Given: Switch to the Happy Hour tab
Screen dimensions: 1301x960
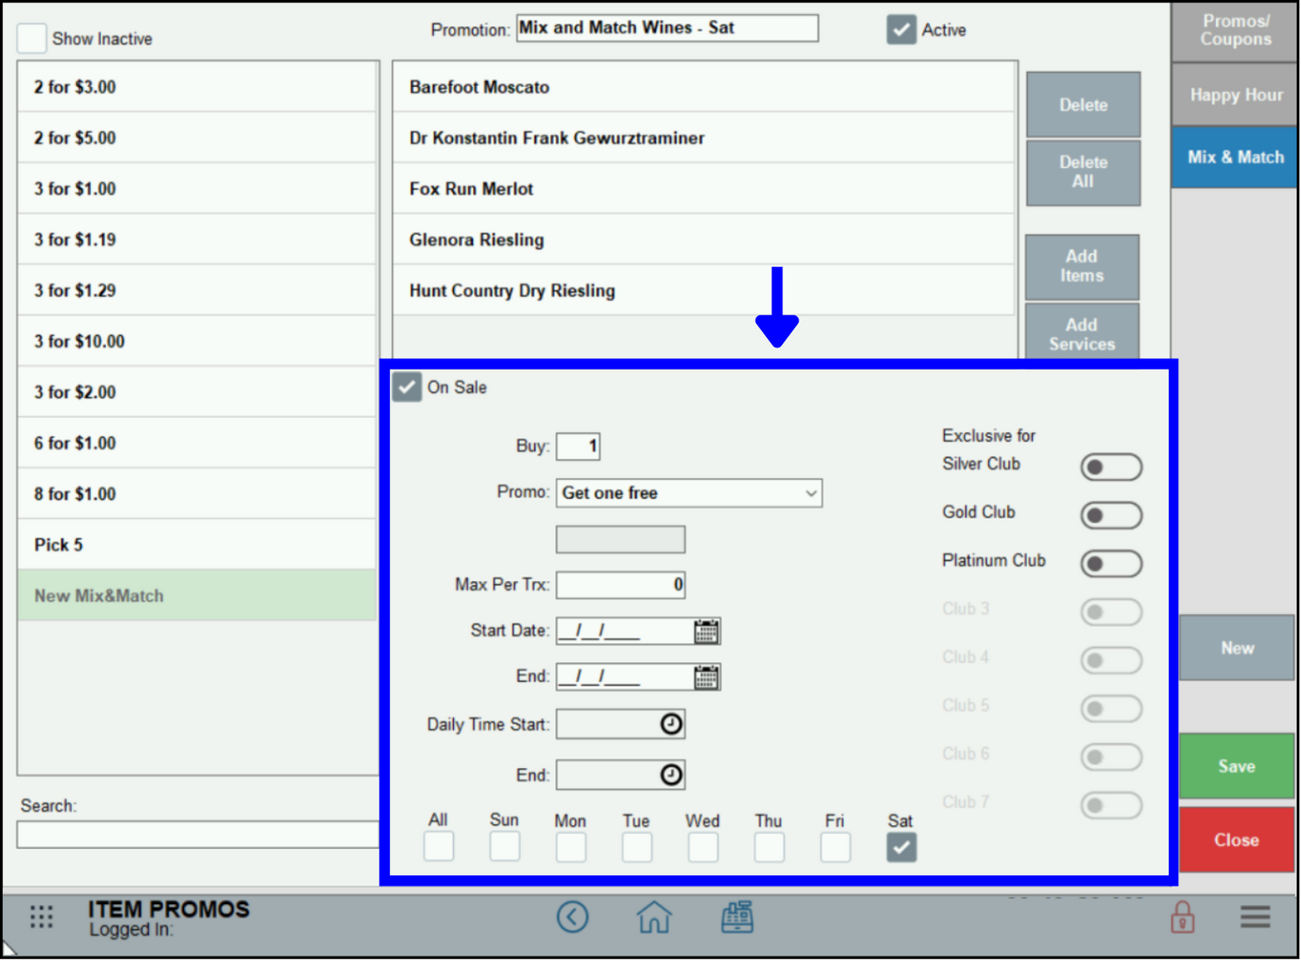Looking at the screenshot, I should click(x=1235, y=95).
